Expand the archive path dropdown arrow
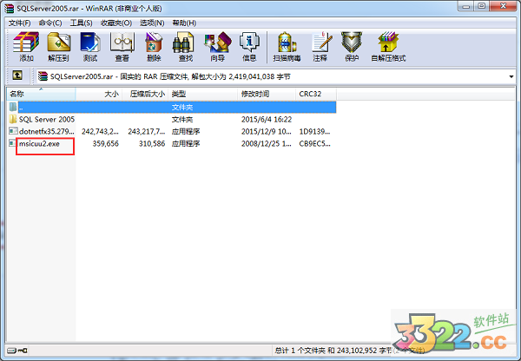Image resolution: width=521 pixels, height=361 pixels. coord(511,76)
